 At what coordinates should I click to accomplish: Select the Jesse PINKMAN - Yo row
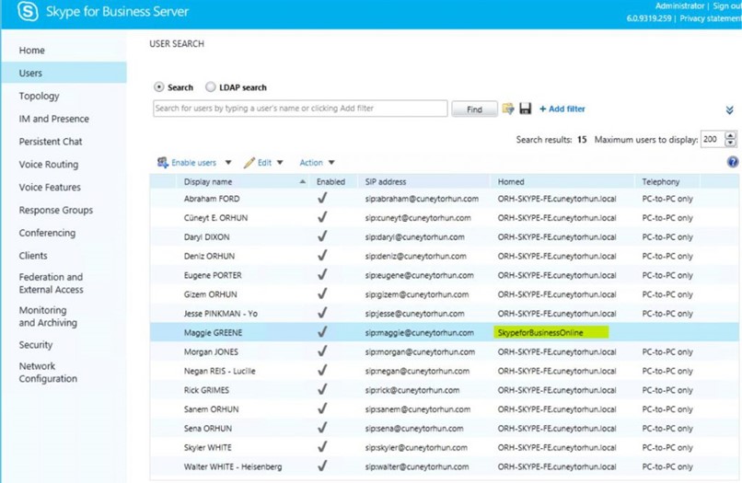[x=444, y=314]
